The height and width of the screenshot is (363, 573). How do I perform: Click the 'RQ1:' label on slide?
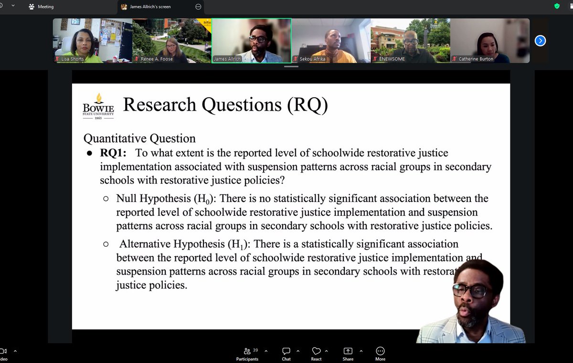tap(113, 153)
